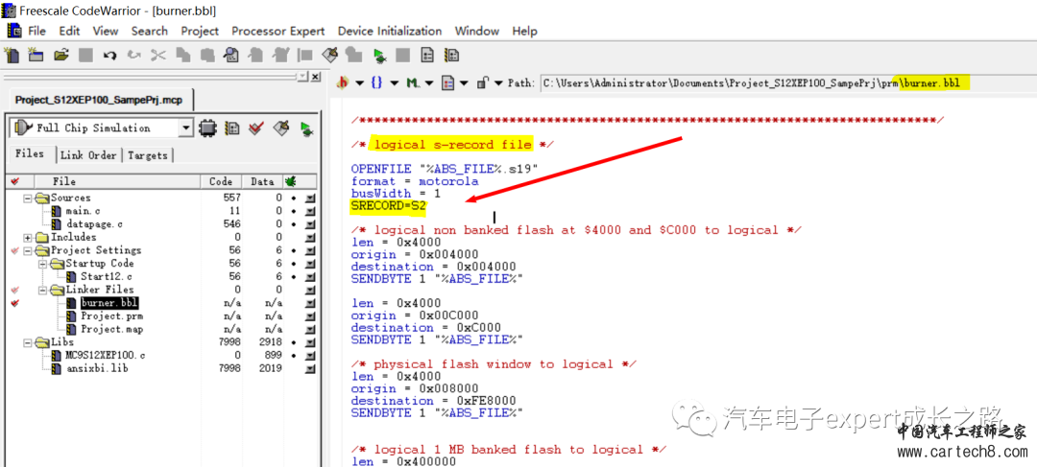Click the Paste toolbar icon
The height and width of the screenshot is (467, 1037).
[x=207, y=55]
